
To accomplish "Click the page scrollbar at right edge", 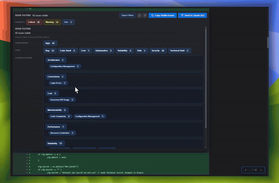I will pos(268,42).
